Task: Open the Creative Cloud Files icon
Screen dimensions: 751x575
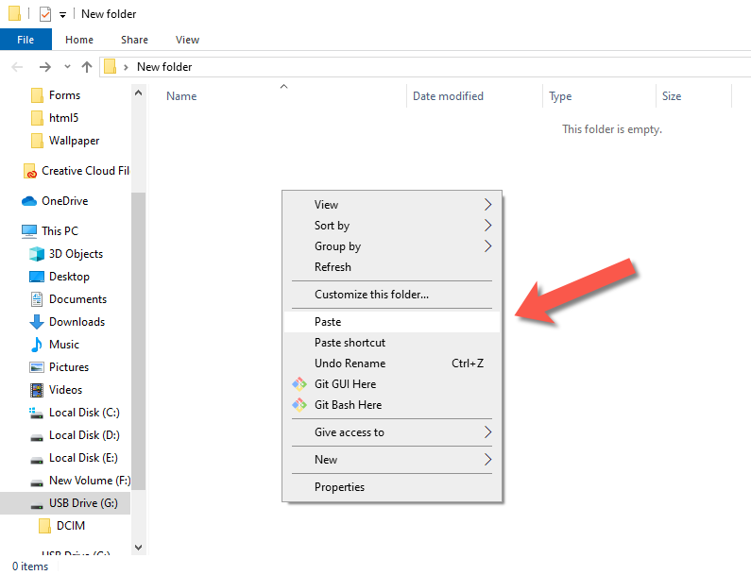Action: coord(30,171)
